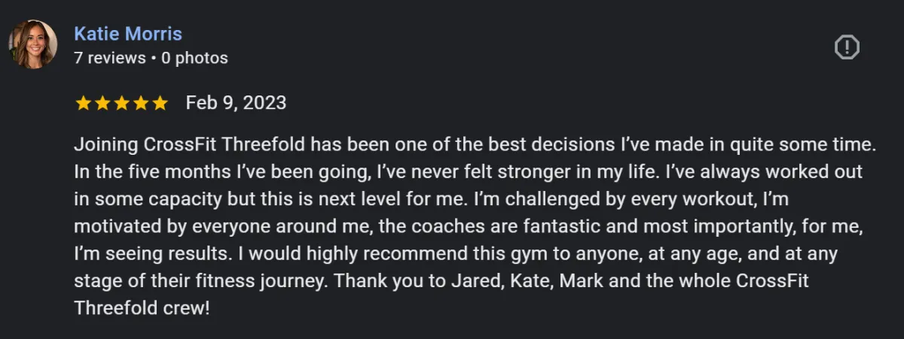Open the Katie Morris reviewer name link

tap(128, 34)
